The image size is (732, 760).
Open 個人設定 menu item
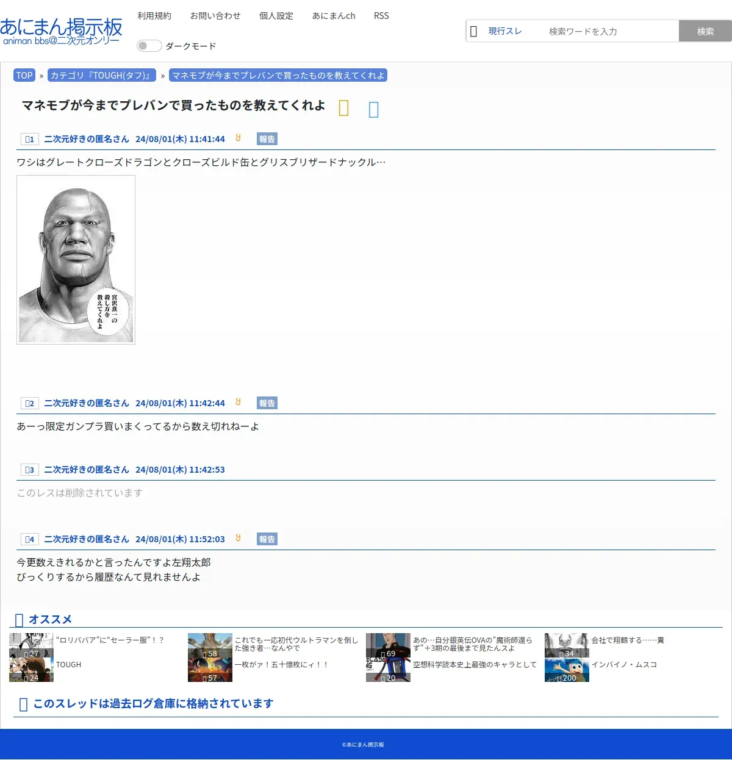point(276,16)
